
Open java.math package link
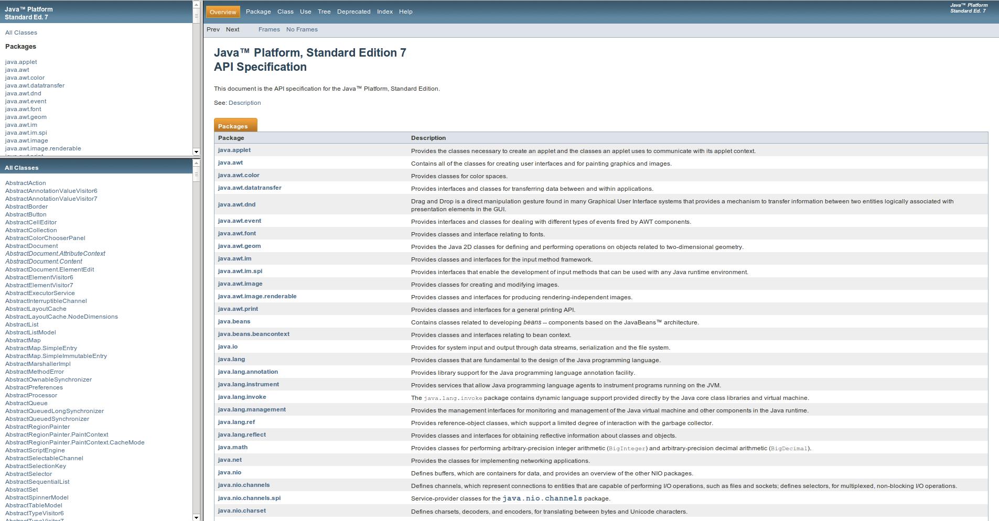[233, 447]
